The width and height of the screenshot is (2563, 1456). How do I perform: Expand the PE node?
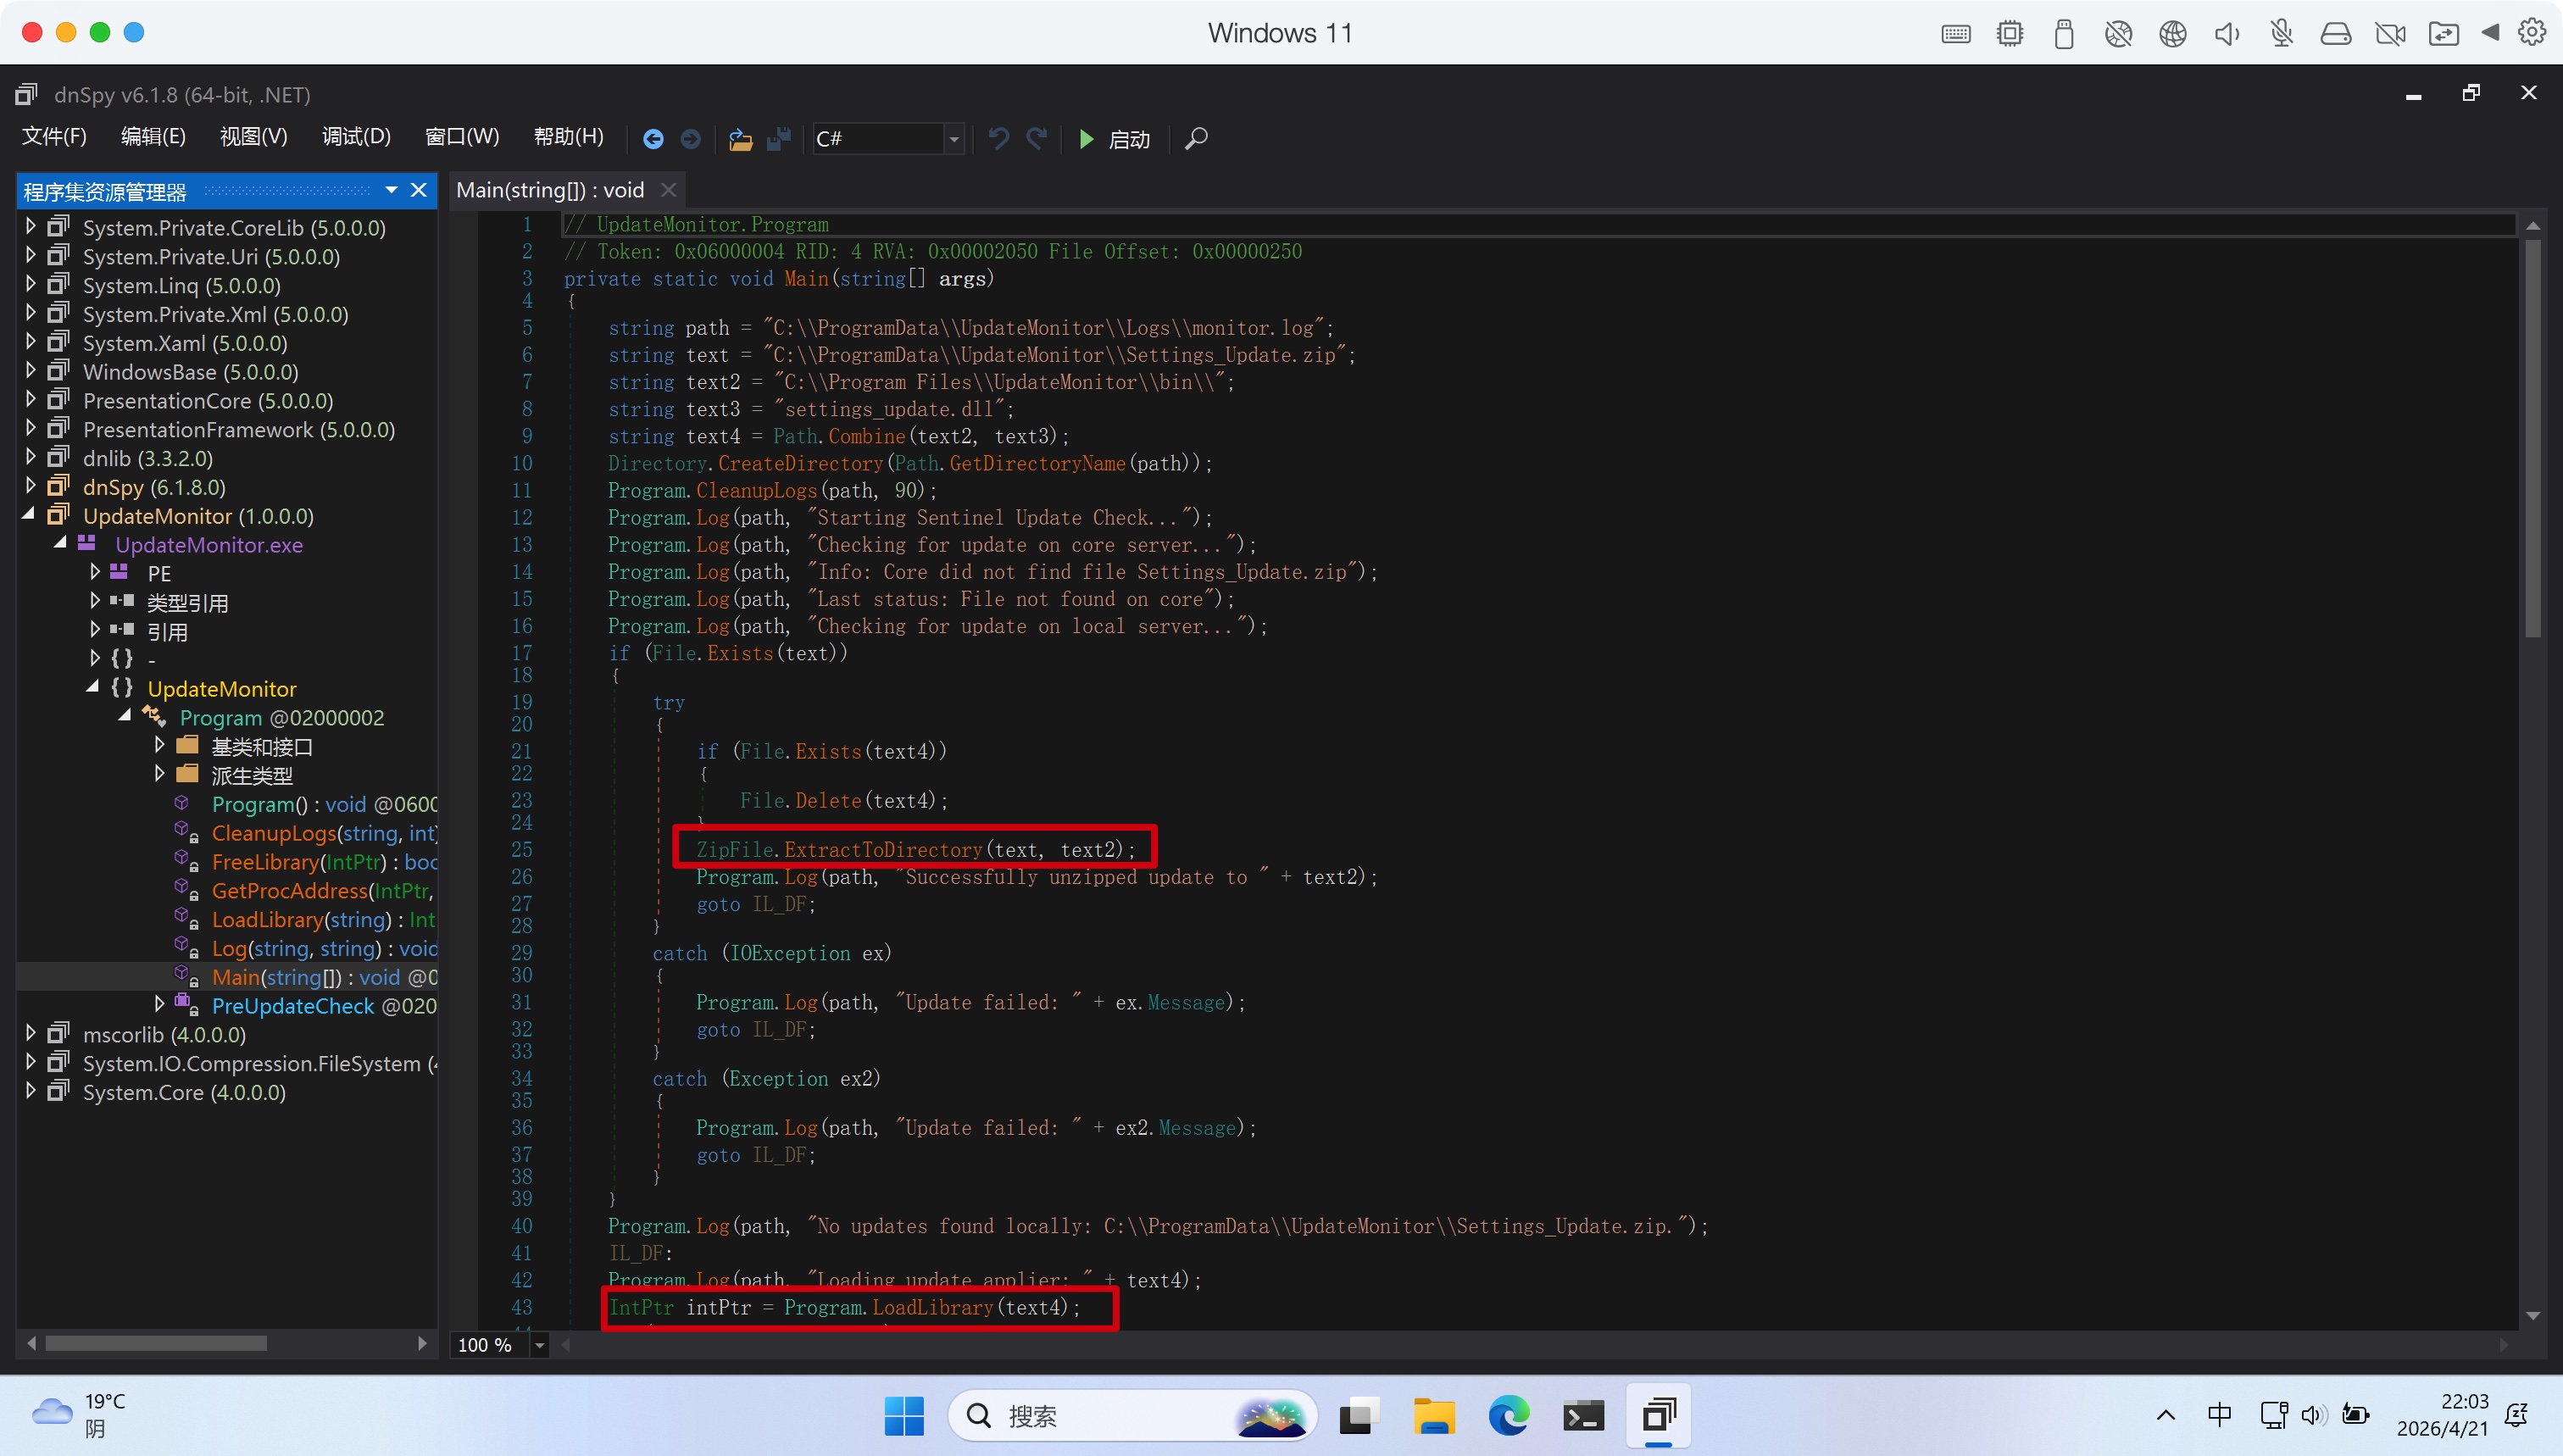coord(95,573)
